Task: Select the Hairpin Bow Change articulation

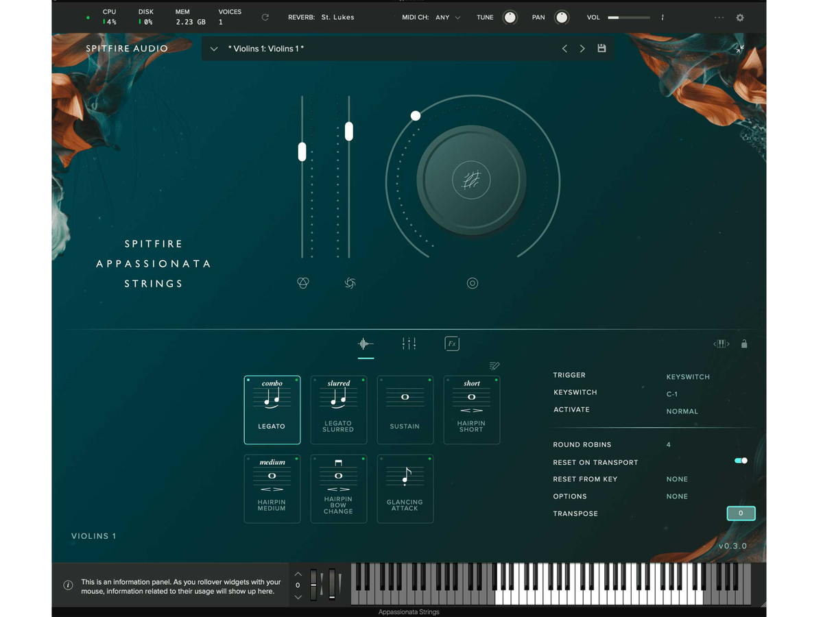Action: tap(338, 489)
